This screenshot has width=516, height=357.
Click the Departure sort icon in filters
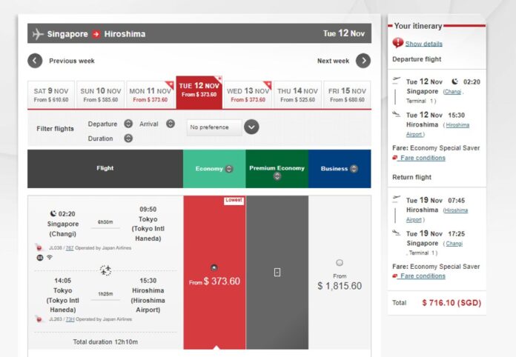[x=128, y=124]
